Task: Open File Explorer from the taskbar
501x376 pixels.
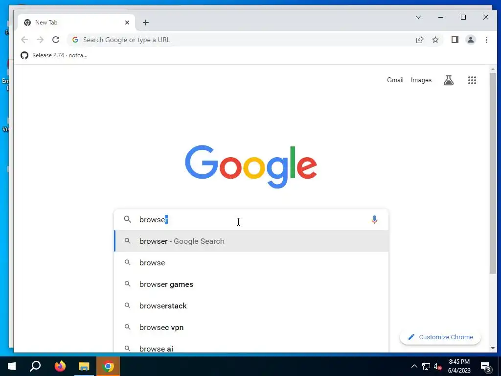Action: coord(84,366)
